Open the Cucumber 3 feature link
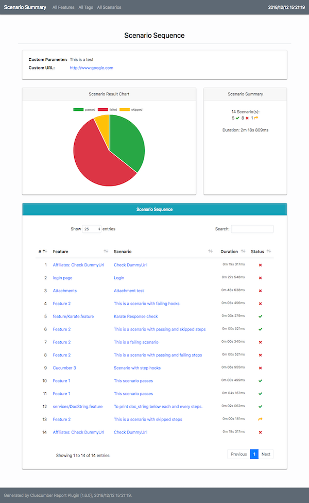The height and width of the screenshot is (503, 309). [x=64, y=368]
